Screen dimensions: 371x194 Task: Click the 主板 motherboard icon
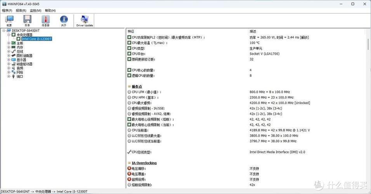pos(14,43)
